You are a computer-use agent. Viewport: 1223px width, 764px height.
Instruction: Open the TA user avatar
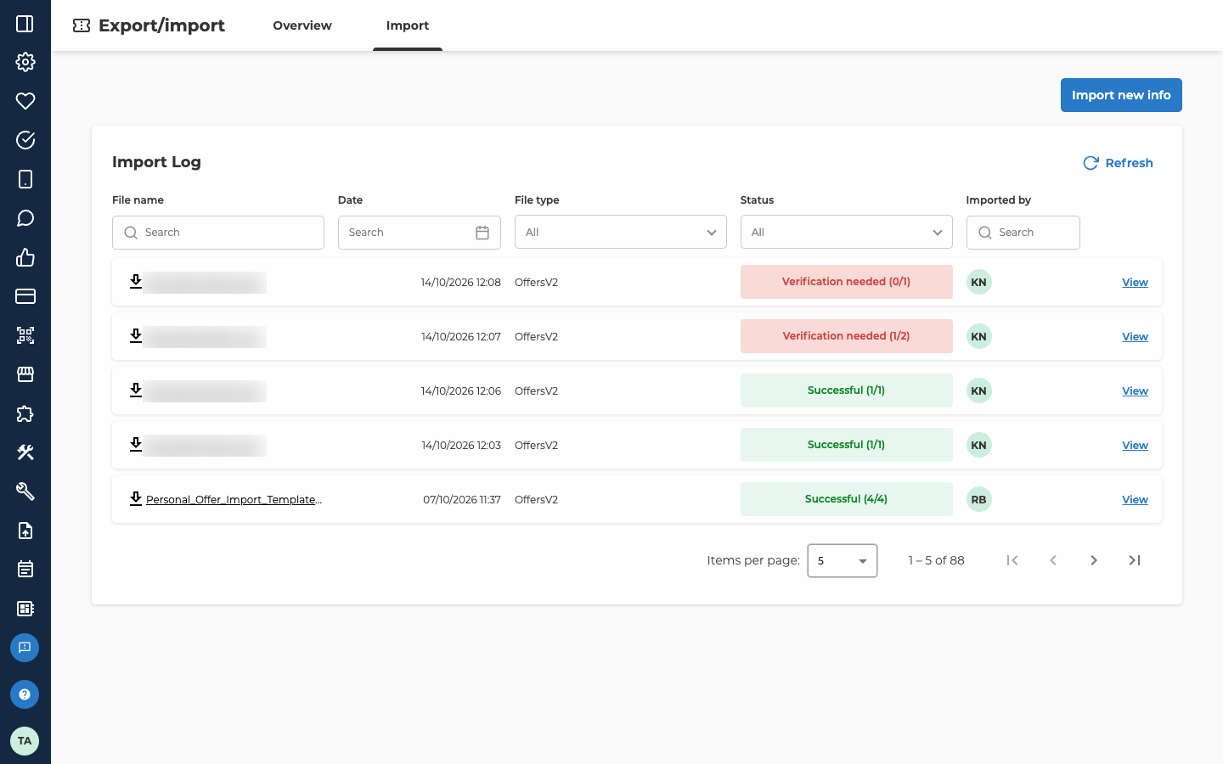pyautogui.click(x=25, y=741)
